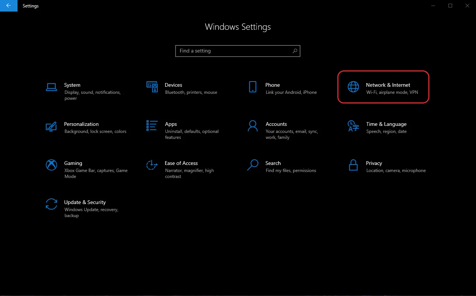Click the Settings label in the title bar
The image size is (476, 296).
coord(30,6)
